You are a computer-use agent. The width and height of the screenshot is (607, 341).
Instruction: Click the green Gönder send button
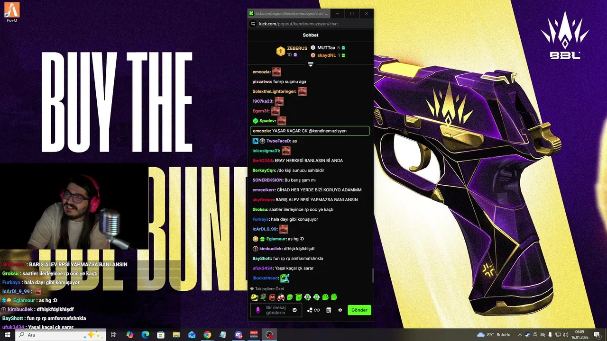(x=359, y=310)
